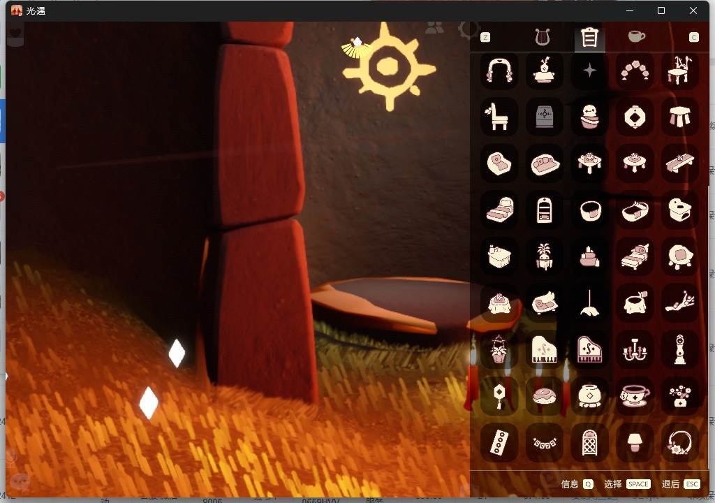The width and height of the screenshot is (715, 503).
Task: Pick the hanging tassel lantern ornament
Action: 499,396
